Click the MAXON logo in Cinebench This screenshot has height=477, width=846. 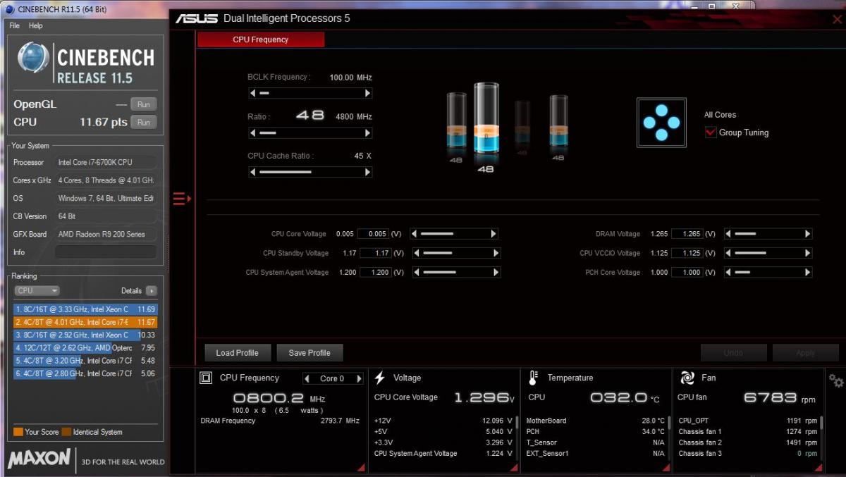tap(39, 459)
